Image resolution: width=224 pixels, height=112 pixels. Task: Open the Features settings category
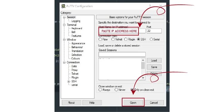76,36
